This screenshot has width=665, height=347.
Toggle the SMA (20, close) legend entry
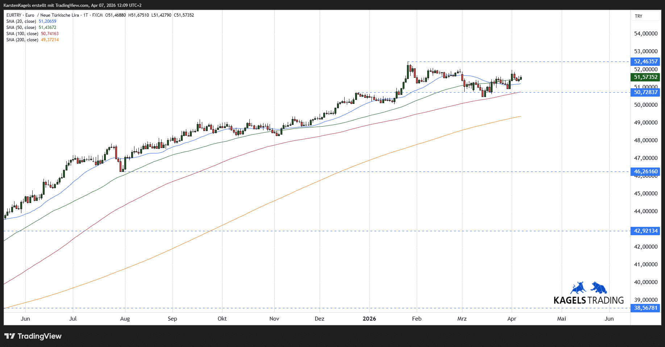21,21
